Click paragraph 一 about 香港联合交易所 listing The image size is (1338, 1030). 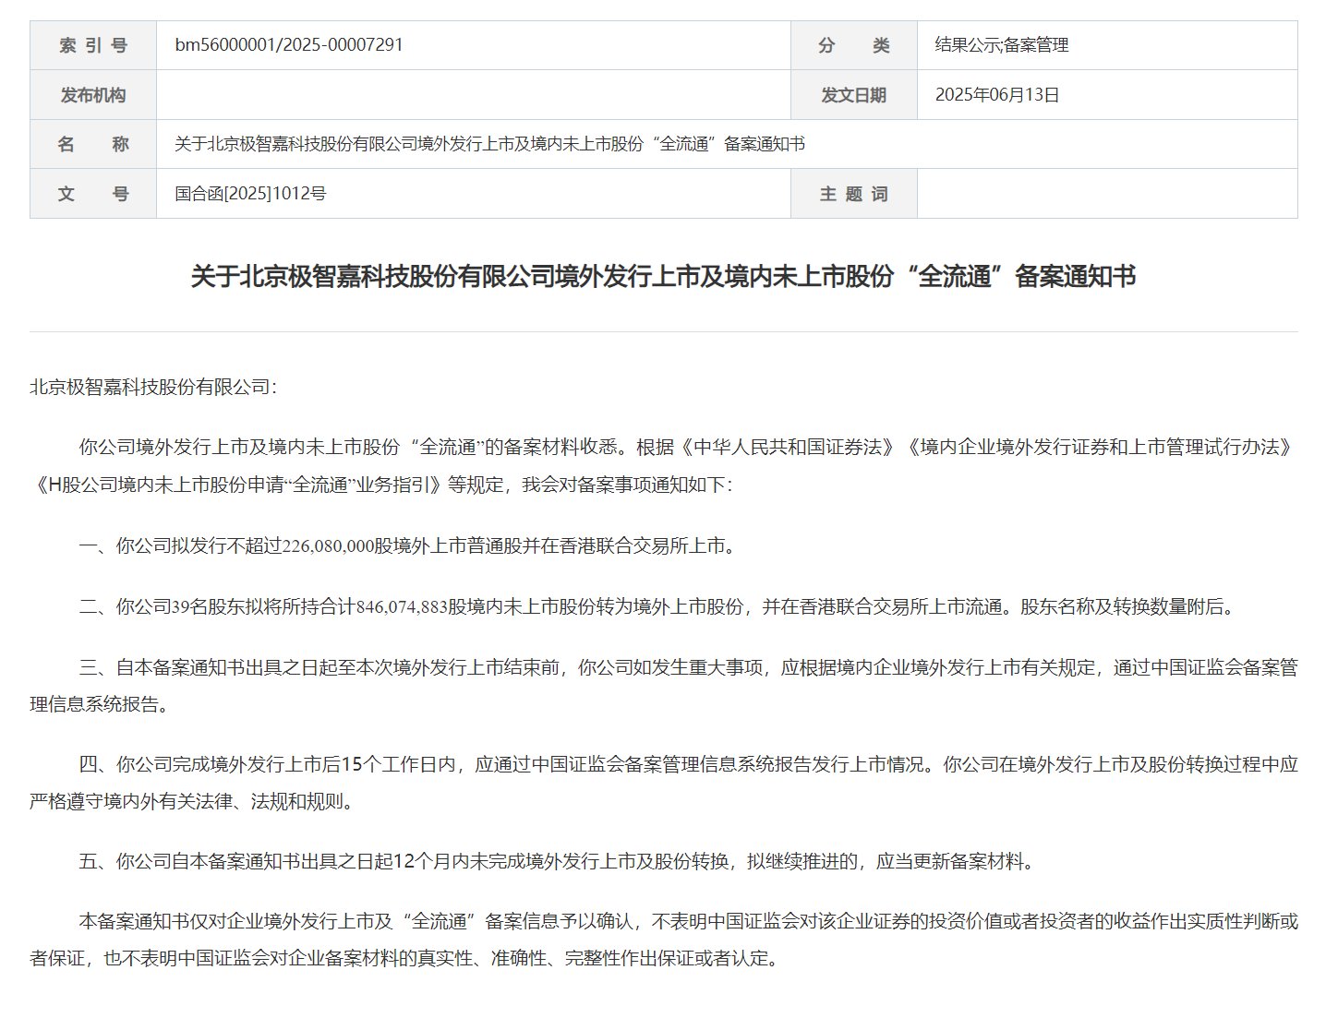tap(408, 546)
